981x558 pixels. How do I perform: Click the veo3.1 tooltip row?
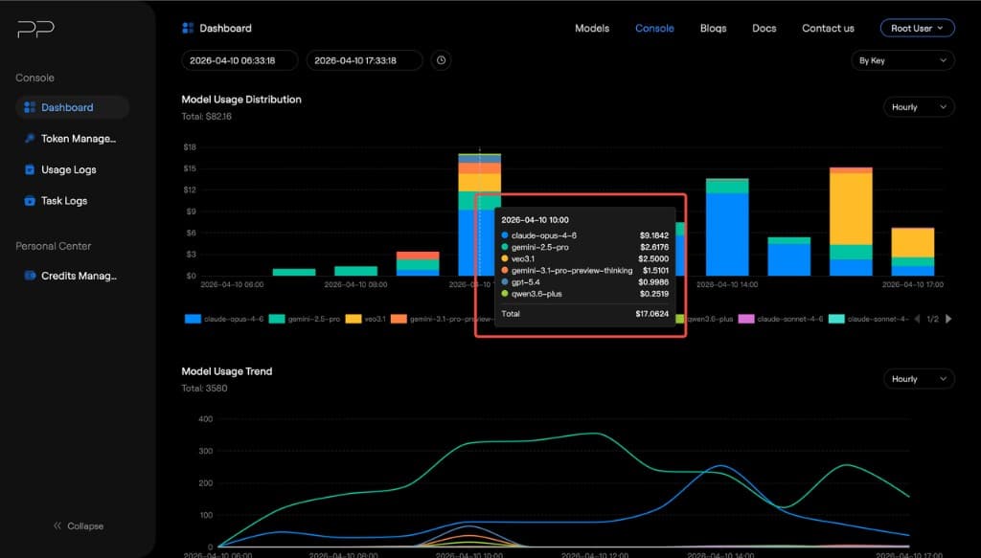(x=585, y=258)
